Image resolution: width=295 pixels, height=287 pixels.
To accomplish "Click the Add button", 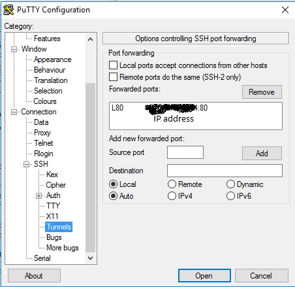I will 262,154.
